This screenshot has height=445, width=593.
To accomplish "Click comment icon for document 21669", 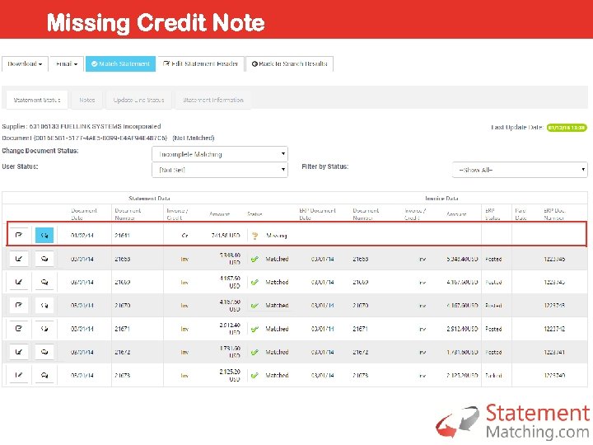I will click(44, 282).
